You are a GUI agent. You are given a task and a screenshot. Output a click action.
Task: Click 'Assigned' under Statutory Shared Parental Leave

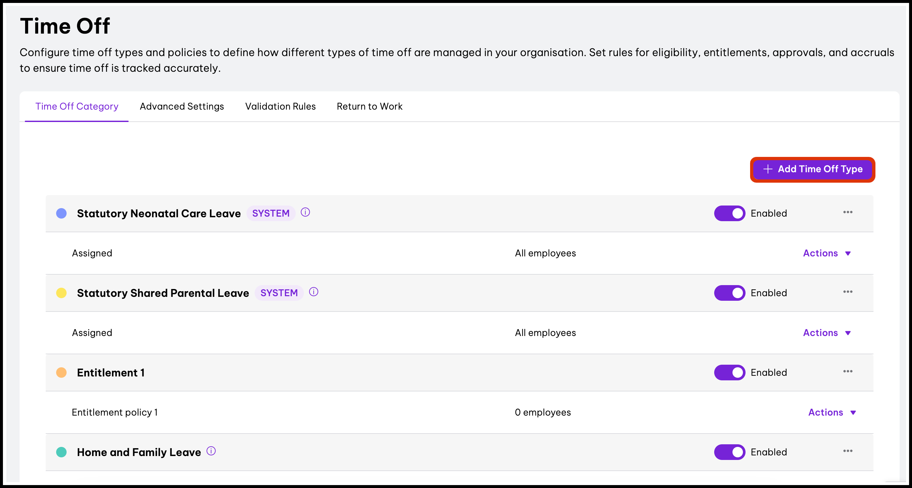coord(92,333)
